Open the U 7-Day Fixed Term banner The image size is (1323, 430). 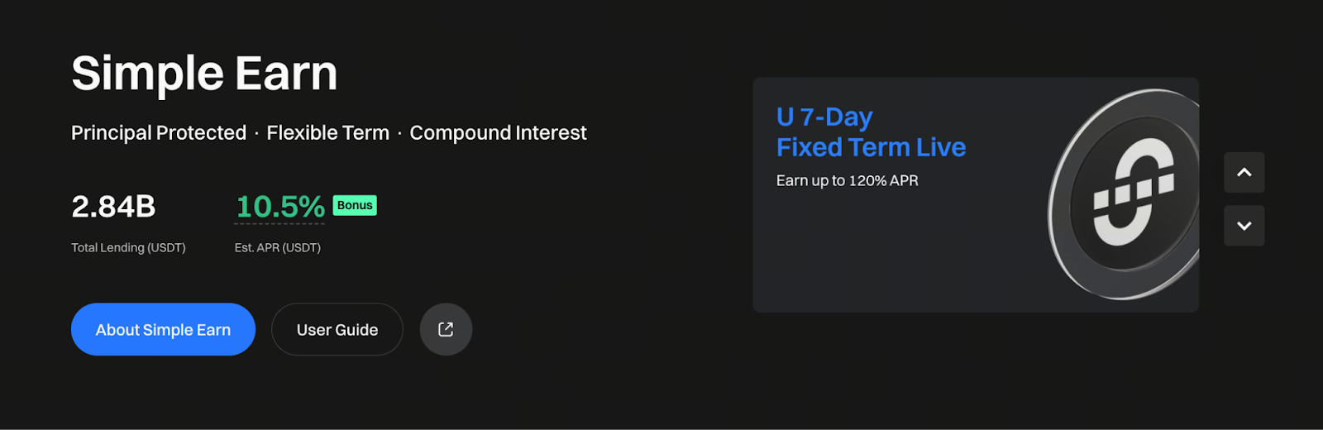point(976,195)
